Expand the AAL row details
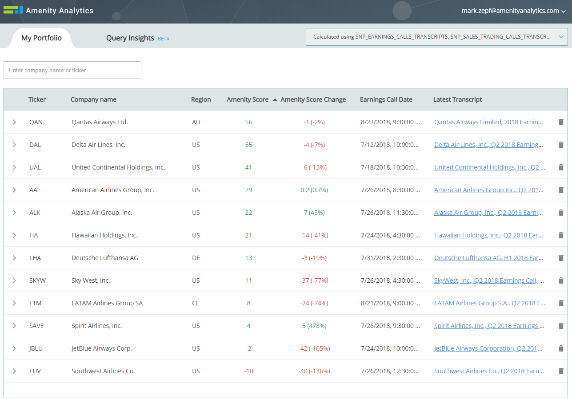Viewport: 572px width, 399px height. coord(14,190)
